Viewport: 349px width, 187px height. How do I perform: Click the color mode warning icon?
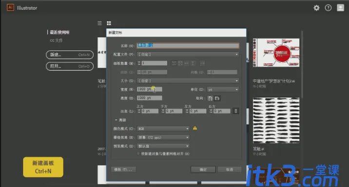[x=195, y=128]
